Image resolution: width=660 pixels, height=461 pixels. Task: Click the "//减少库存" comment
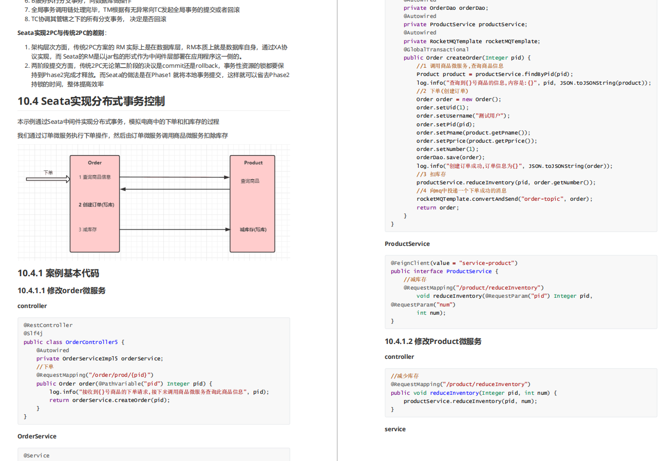click(405, 376)
